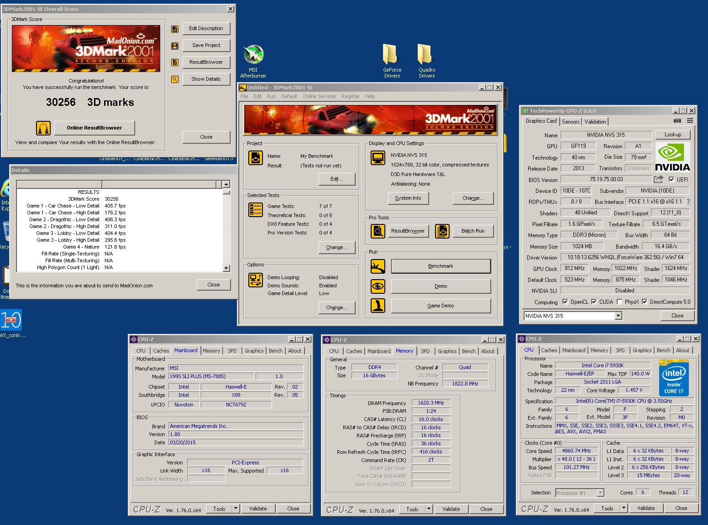708x525 pixels.
Task: Click GPU-Z screenshot camera icon
Action: click(677, 121)
